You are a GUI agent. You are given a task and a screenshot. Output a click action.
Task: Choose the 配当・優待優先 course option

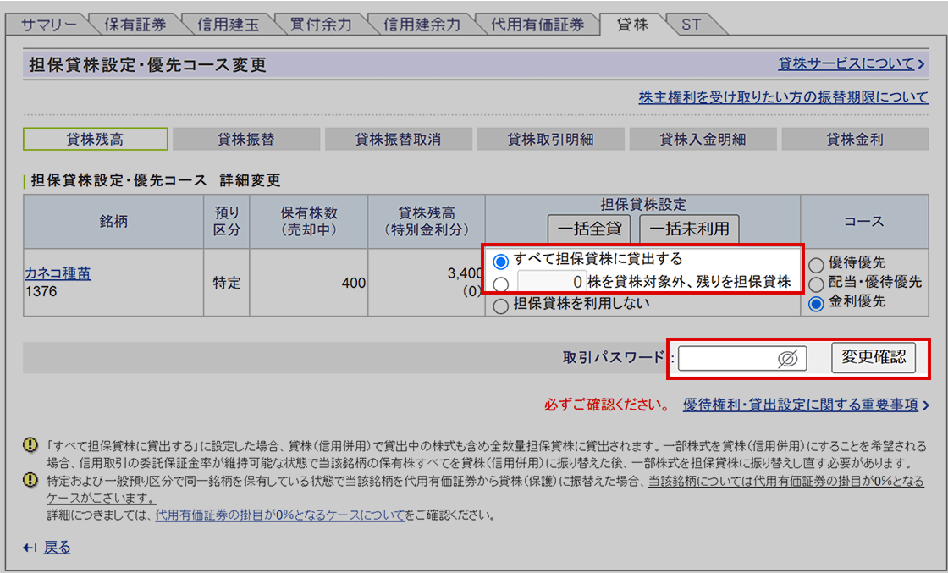pos(817,284)
